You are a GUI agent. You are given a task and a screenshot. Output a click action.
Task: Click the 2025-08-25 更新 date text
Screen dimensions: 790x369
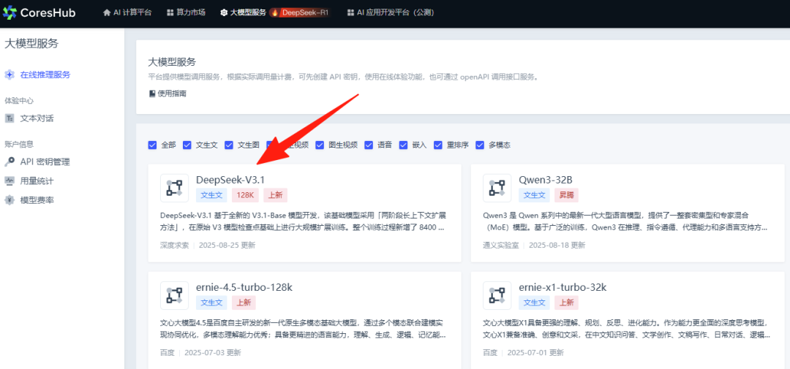click(227, 246)
